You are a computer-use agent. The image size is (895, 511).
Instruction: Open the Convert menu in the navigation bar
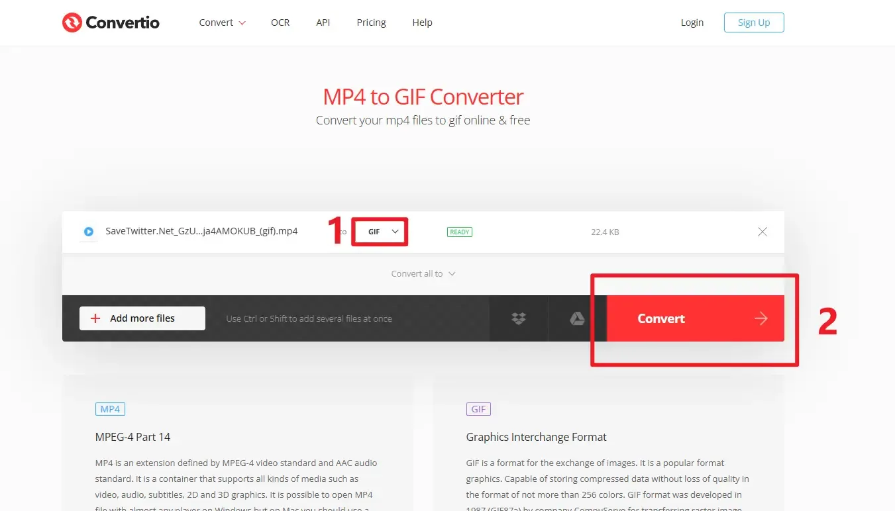coord(221,22)
